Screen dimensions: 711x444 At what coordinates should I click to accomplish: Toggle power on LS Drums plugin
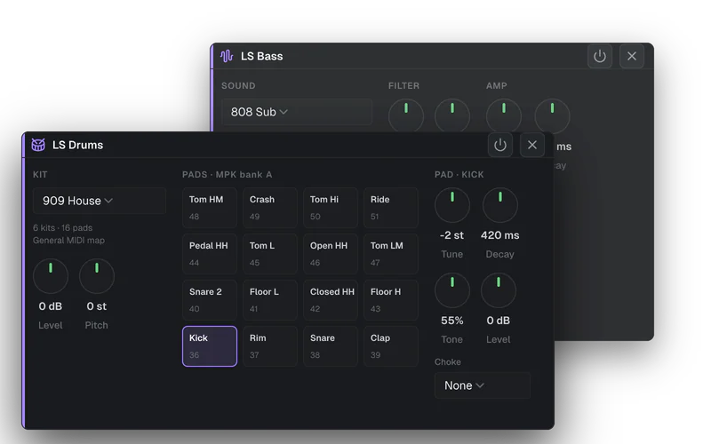[500, 145]
